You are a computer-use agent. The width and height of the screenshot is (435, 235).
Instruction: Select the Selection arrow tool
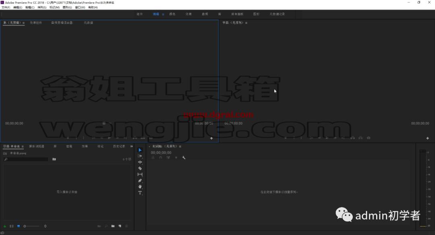[x=140, y=150]
